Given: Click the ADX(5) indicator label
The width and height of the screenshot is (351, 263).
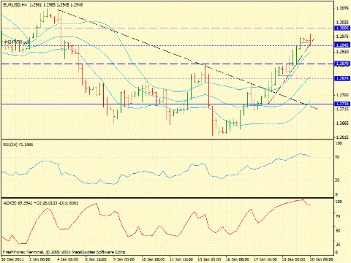Looking at the screenshot, I should pyautogui.click(x=41, y=203).
